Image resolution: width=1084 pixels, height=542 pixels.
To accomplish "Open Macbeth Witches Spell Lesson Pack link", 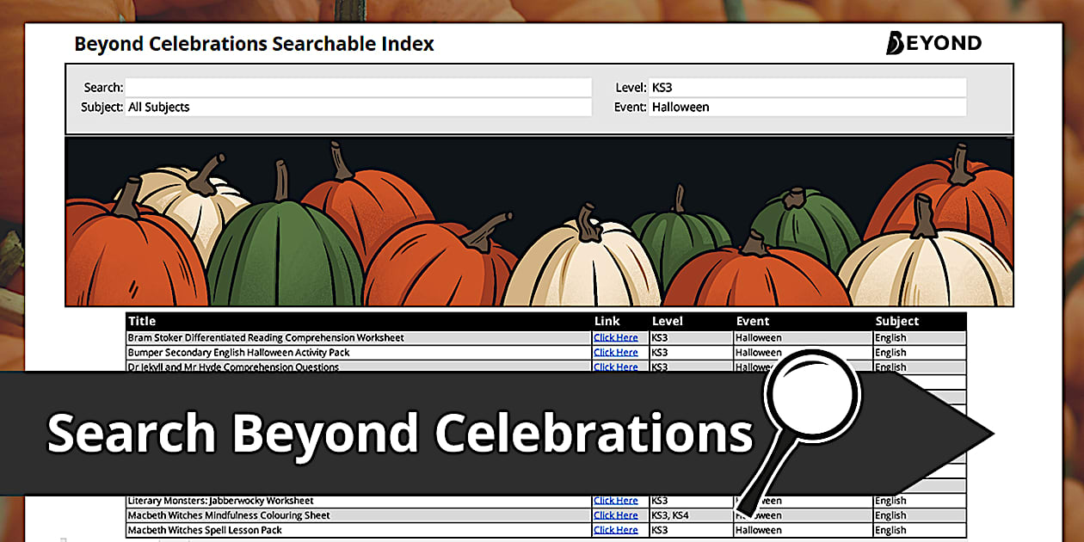I will click(x=615, y=530).
